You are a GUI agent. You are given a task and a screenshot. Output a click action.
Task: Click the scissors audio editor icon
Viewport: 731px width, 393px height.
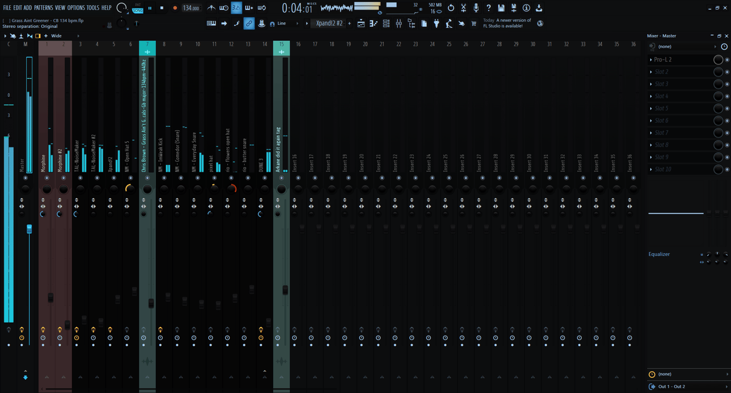(x=463, y=8)
